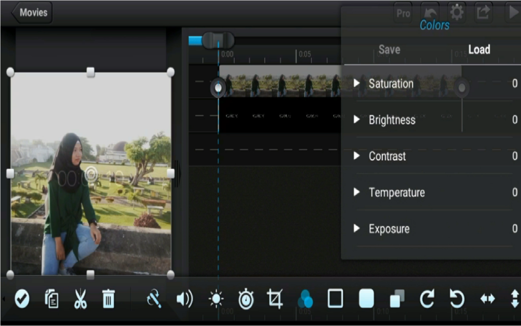Click the bottom-left corner handle of preview

[10, 275]
